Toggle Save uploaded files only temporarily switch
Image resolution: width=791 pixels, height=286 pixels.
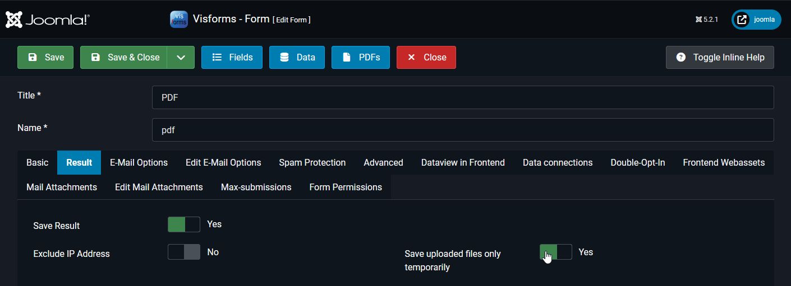pyautogui.click(x=556, y=252)
